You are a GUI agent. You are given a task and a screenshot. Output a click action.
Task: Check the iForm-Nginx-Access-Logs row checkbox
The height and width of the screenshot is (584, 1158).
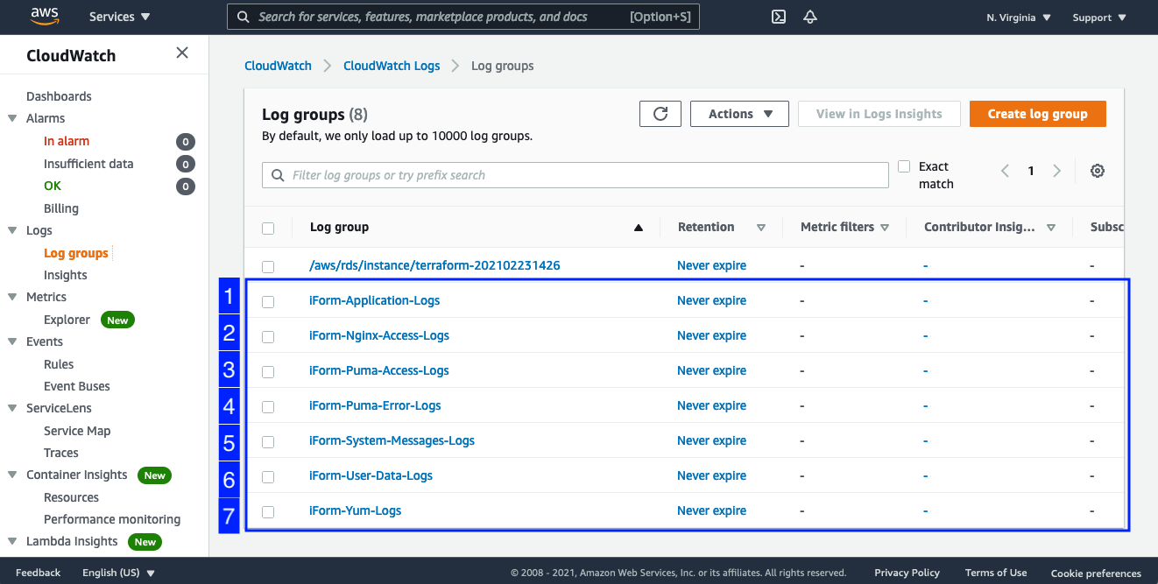point(268,336)
